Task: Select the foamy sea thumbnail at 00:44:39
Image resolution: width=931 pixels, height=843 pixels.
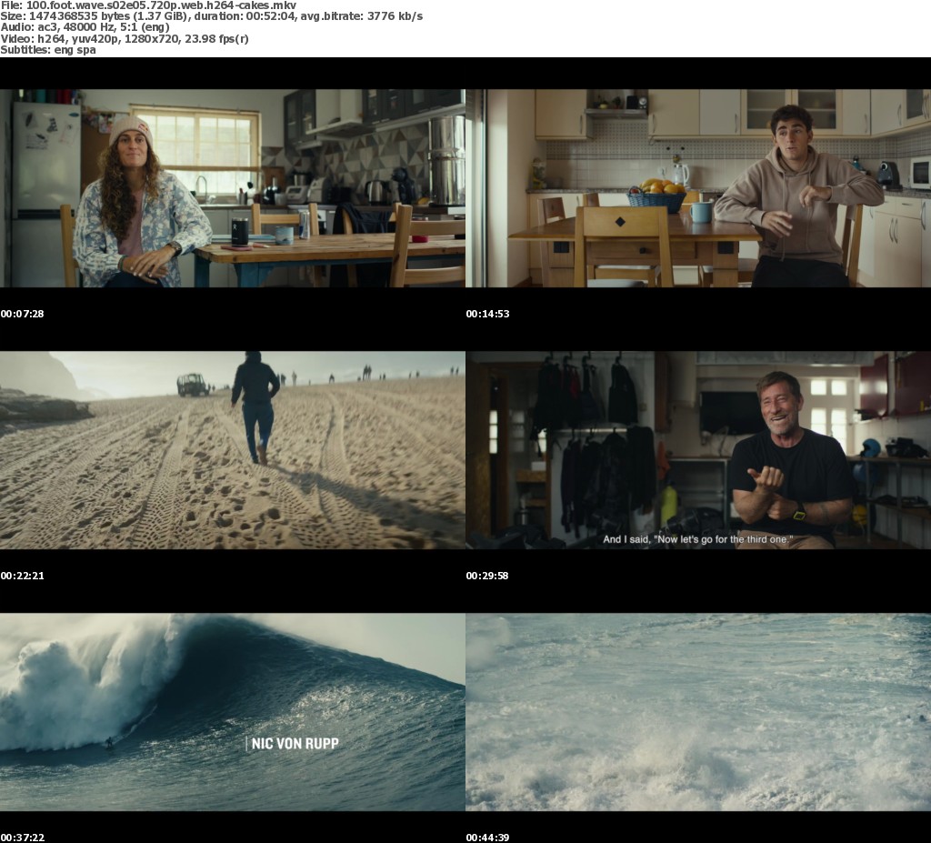Action: 698,712
